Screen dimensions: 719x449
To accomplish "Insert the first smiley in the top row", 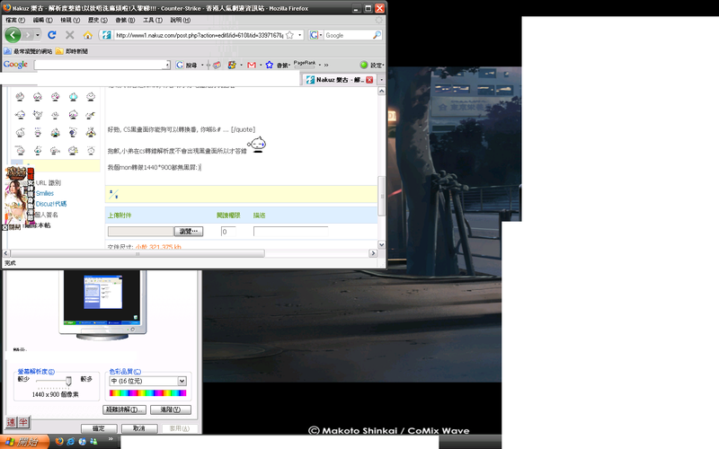I will (20, 96).
